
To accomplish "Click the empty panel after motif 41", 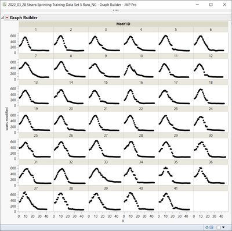I will (211, 201).
